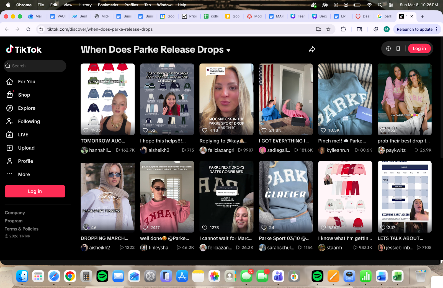The width and height of the screenshot is (443, 288).
Task: Open Spotlight search in menu bar
Action: tap(380, 5)
